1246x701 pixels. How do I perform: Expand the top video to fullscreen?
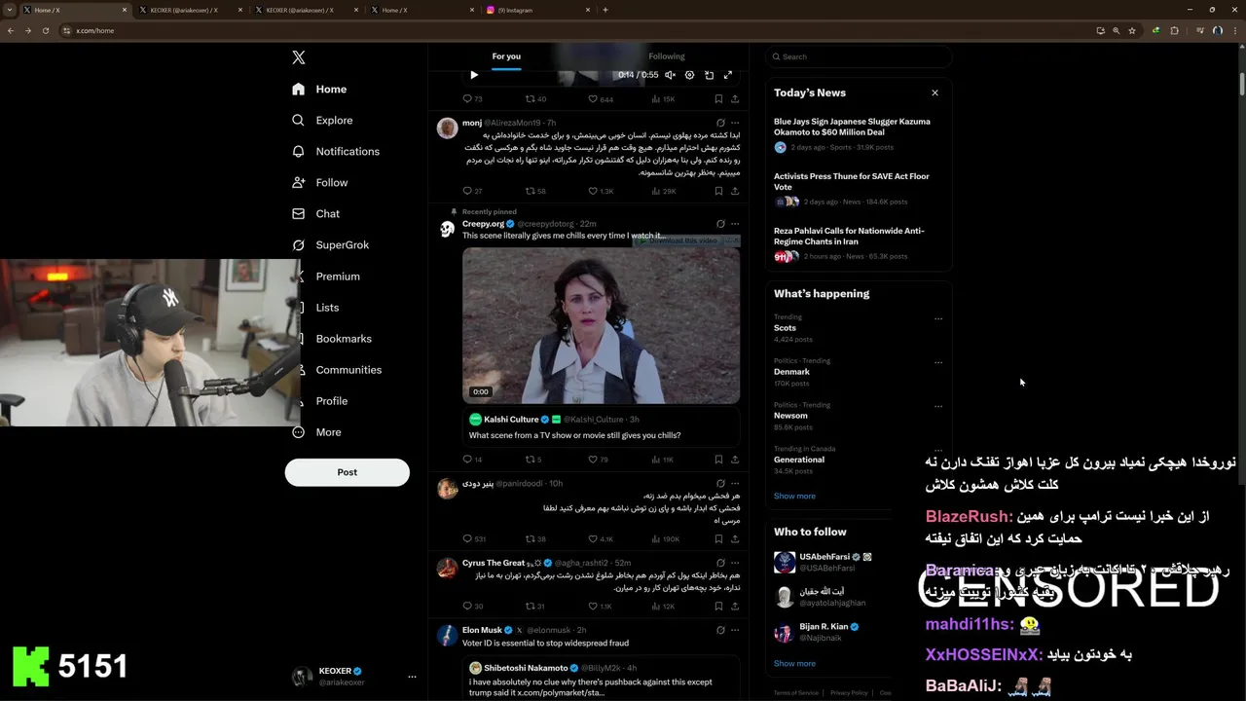click(727, 75)
